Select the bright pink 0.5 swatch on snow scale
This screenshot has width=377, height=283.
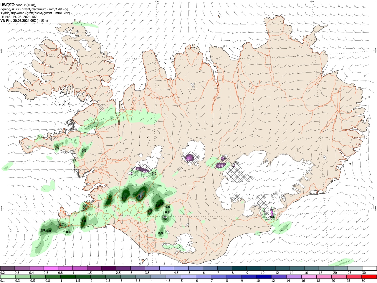pos(51,268)
